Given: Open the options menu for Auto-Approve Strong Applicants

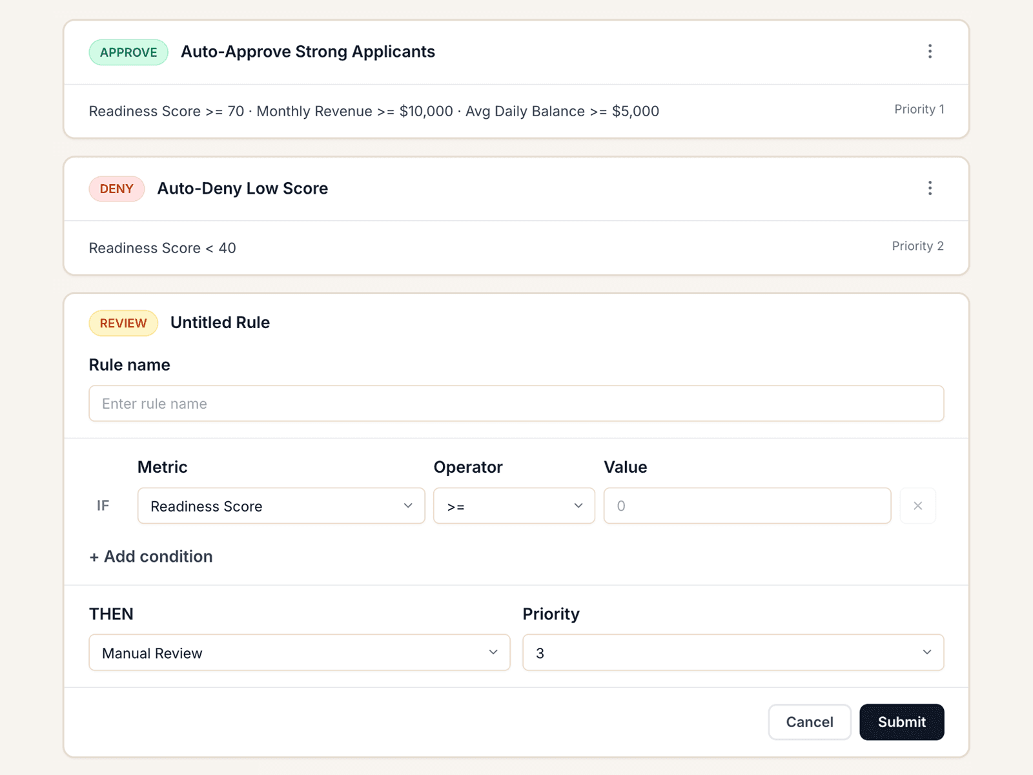Looking at the screenshot, I should tap(930, 51).
